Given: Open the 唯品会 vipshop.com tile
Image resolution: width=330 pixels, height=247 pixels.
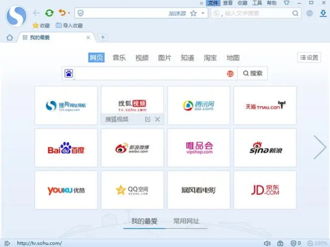Looking at the screenshot, I should point(199,148).
